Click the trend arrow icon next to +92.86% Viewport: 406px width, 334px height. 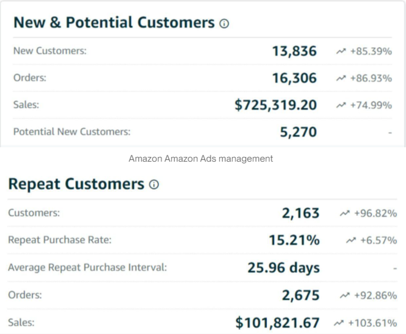(x=345, y=295)
